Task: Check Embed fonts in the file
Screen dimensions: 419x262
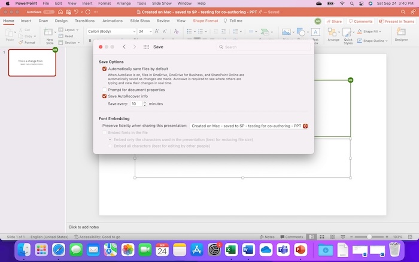Action: coord(105,132)
